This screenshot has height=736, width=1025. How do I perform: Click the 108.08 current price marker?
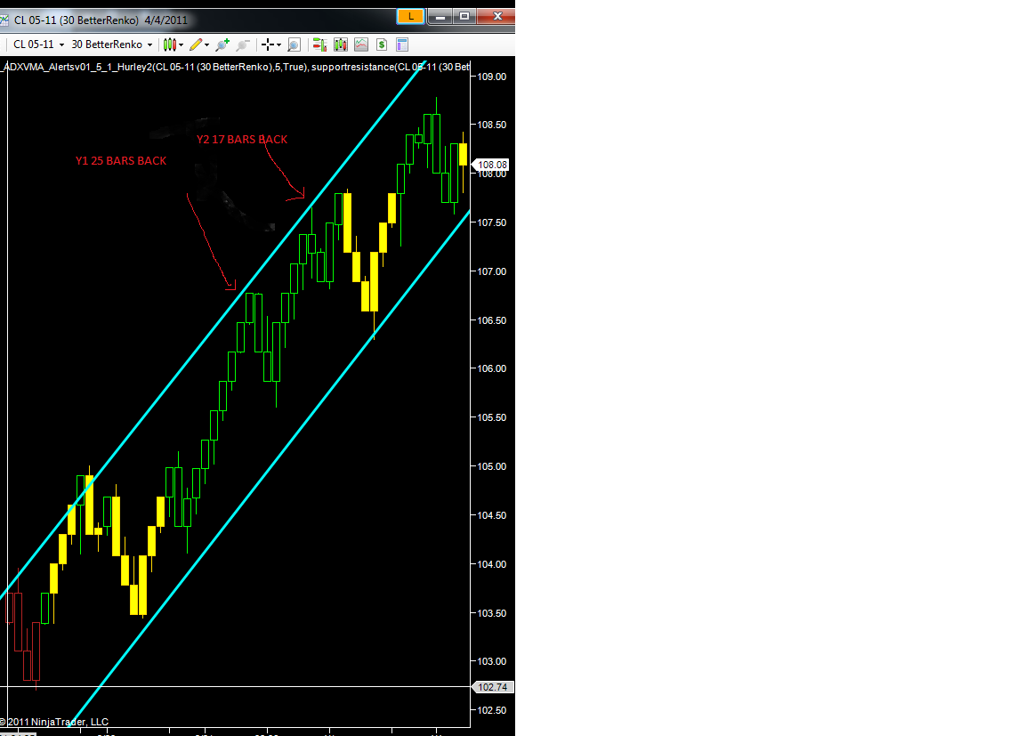(x=491, y=165)
